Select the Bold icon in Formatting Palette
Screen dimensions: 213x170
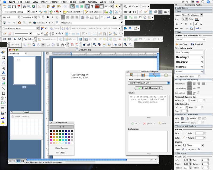click(x=177, y=24)
